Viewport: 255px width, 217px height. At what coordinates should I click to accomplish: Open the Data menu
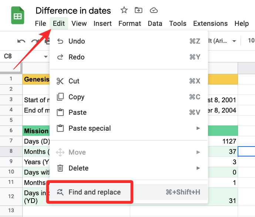click(x=155, y=24)
